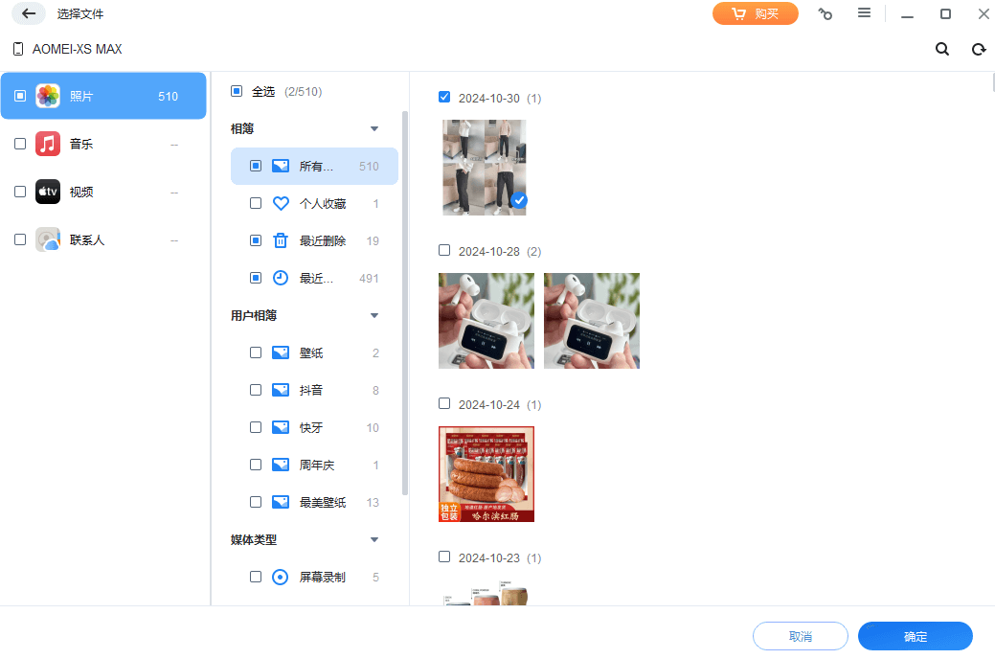The image size is (995, 659).
Task: Click the orange 购买 purchase button
Action: pos(756,13)
